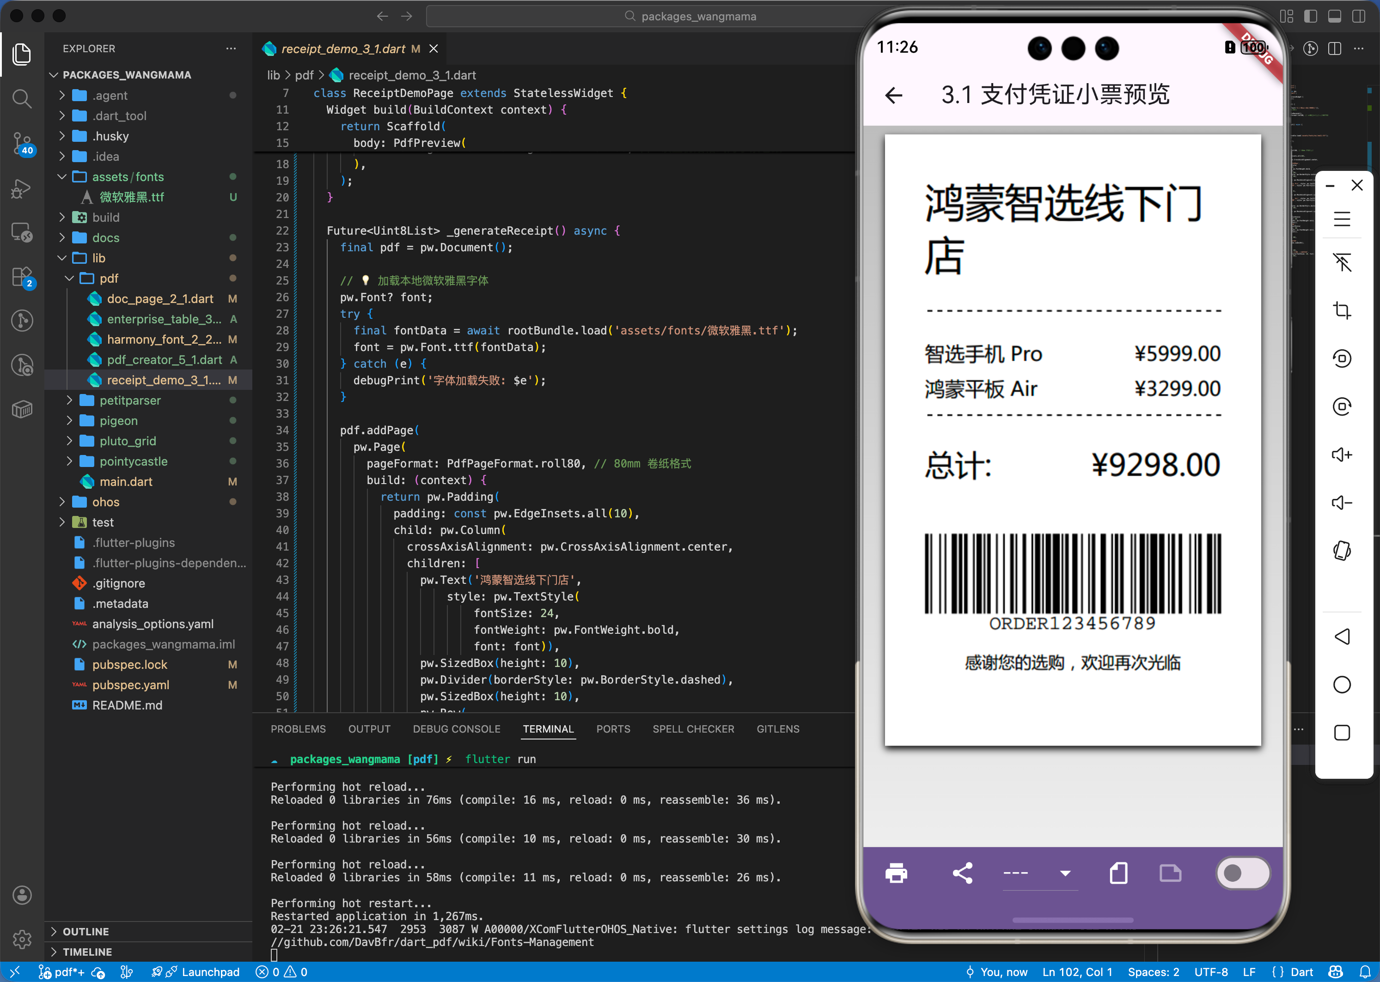
Task: Open main.dart in the explorer
Action: [x=126, y=481]
